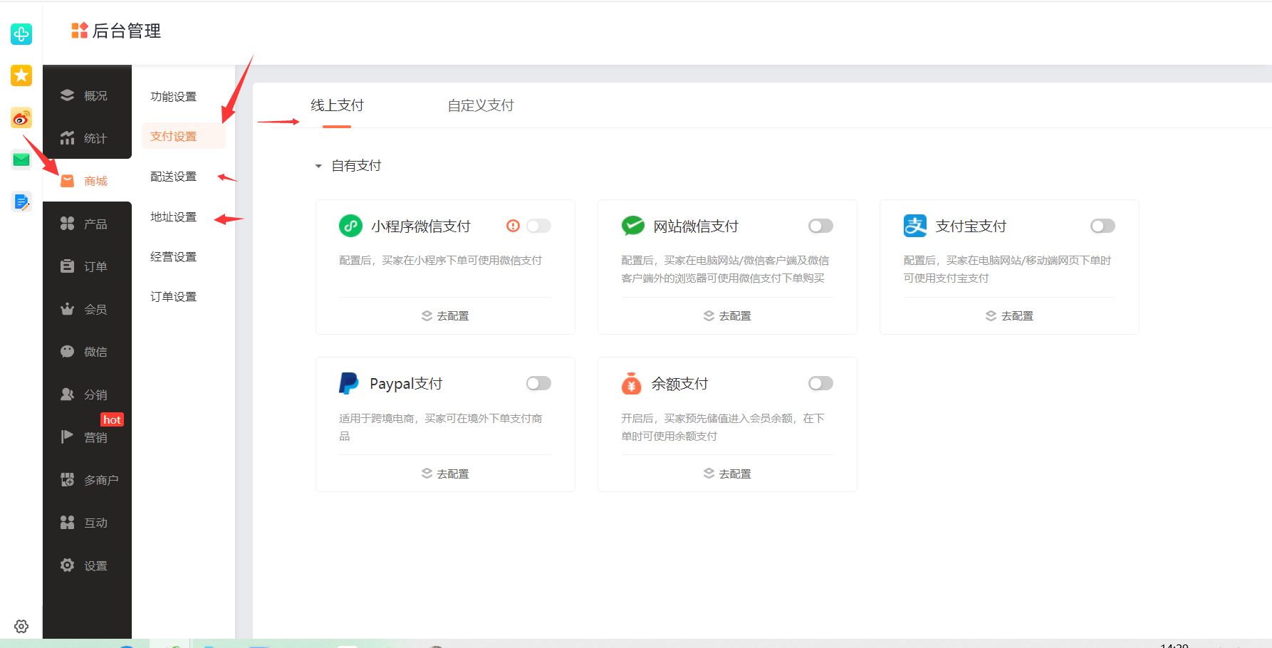The image size is (1272, 648).
Task: Click the Paypal card description text
Action: [x=441, y=427]
